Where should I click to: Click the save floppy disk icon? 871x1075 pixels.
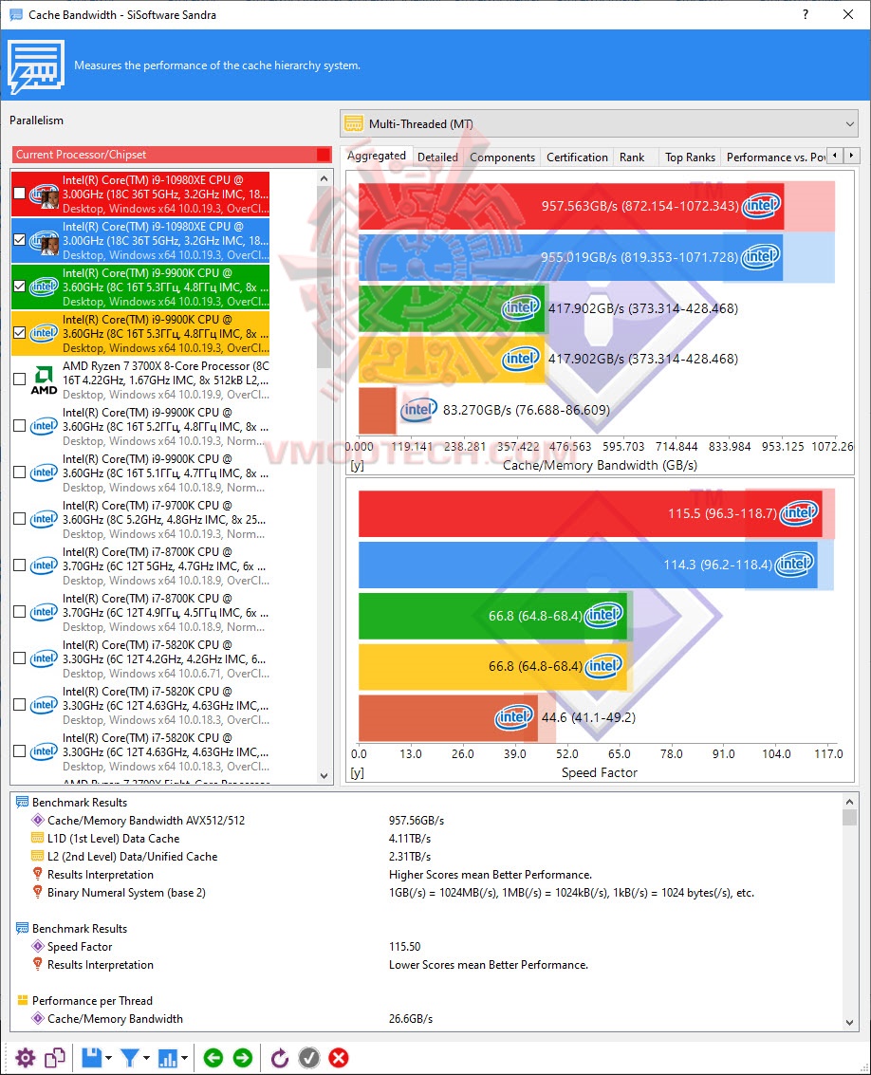[92, 1058]
